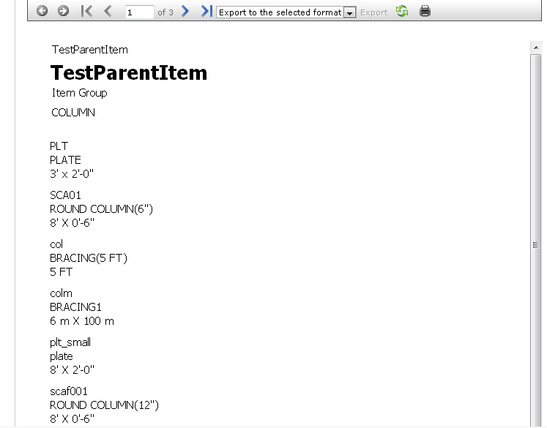This screenshot has width=547, height=428.
Task: Select the SCA01 item code
Action: pyautogui.click(x=65, y=195)
